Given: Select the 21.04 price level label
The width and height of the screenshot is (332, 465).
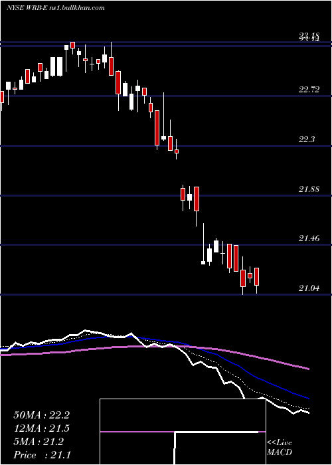Looking at the screenshot, I should 309,288.
